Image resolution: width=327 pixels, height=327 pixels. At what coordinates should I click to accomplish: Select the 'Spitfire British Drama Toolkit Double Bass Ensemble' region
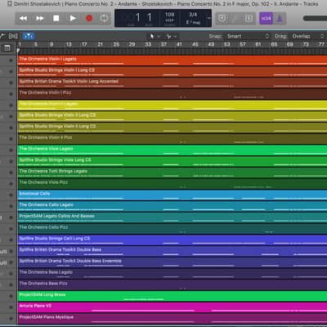[172, 262]
